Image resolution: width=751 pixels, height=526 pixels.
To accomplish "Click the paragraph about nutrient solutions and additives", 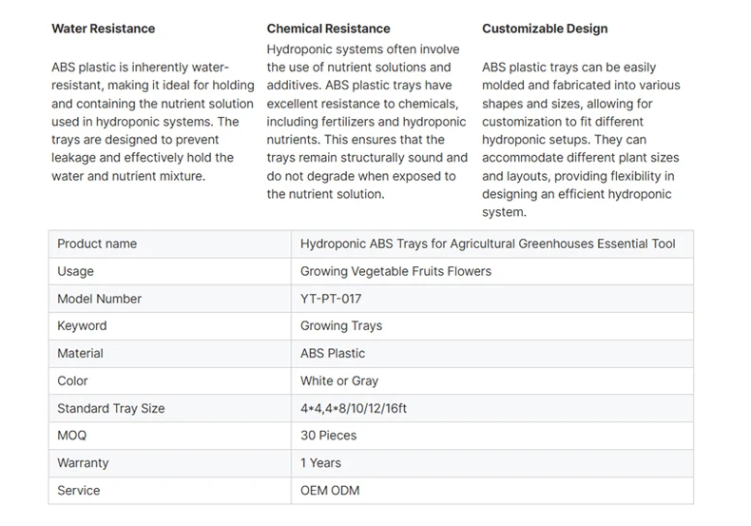I will coord(367,122).
